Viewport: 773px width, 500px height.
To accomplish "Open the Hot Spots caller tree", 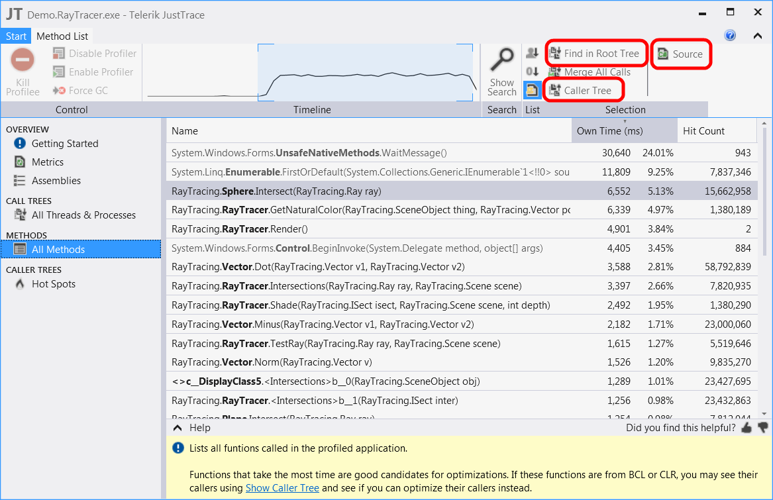I will [53, 284].
